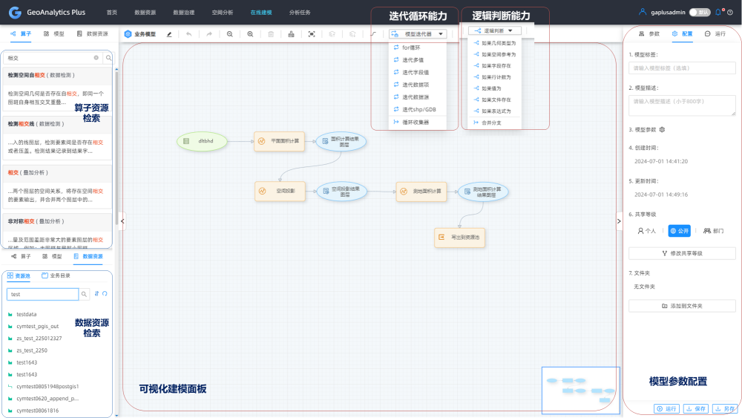Select the testdata resource
The image size is (742, 418).
[27, 314]
